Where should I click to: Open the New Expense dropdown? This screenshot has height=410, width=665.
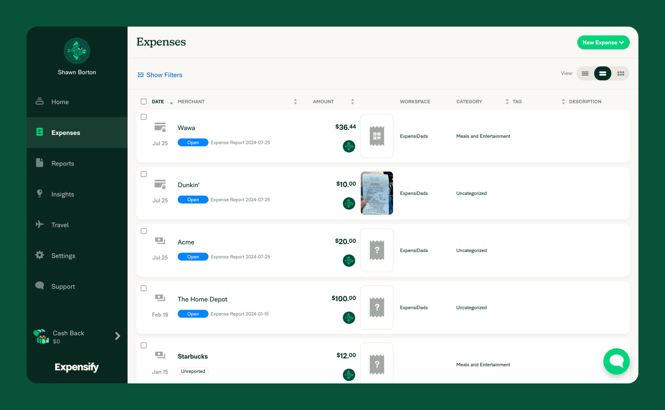pos(603,43)
